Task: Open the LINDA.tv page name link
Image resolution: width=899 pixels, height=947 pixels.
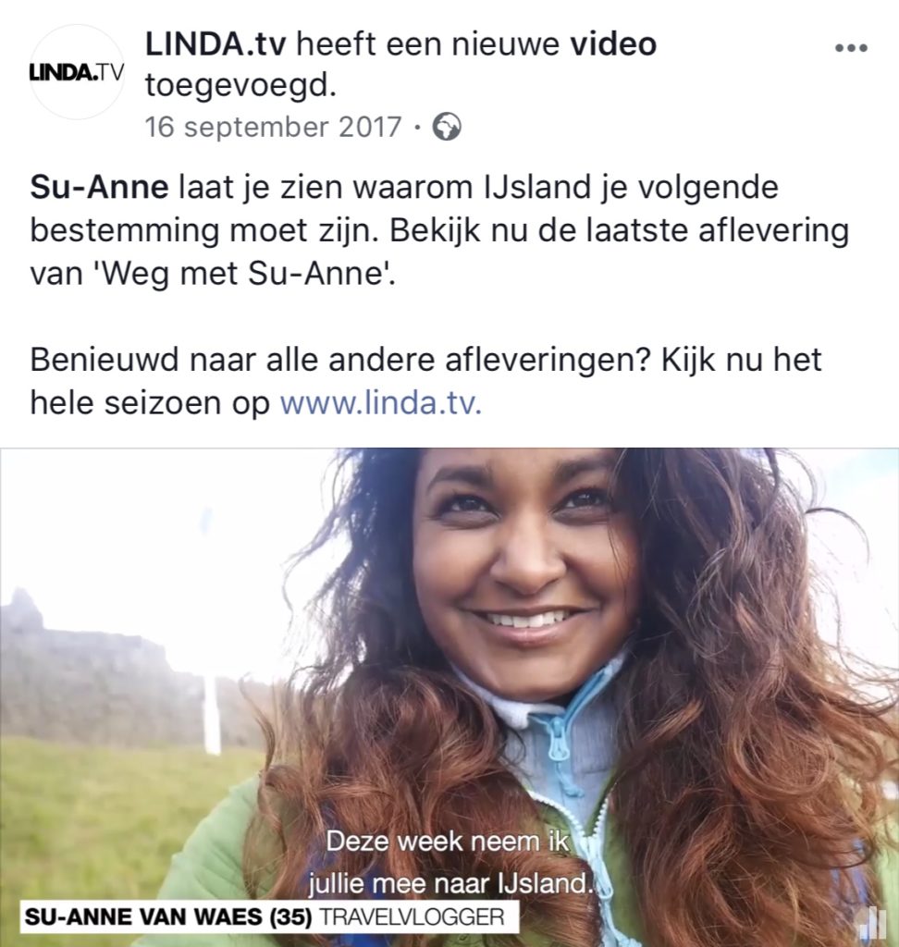Action: pyautogui.click(x=216, y=44)
